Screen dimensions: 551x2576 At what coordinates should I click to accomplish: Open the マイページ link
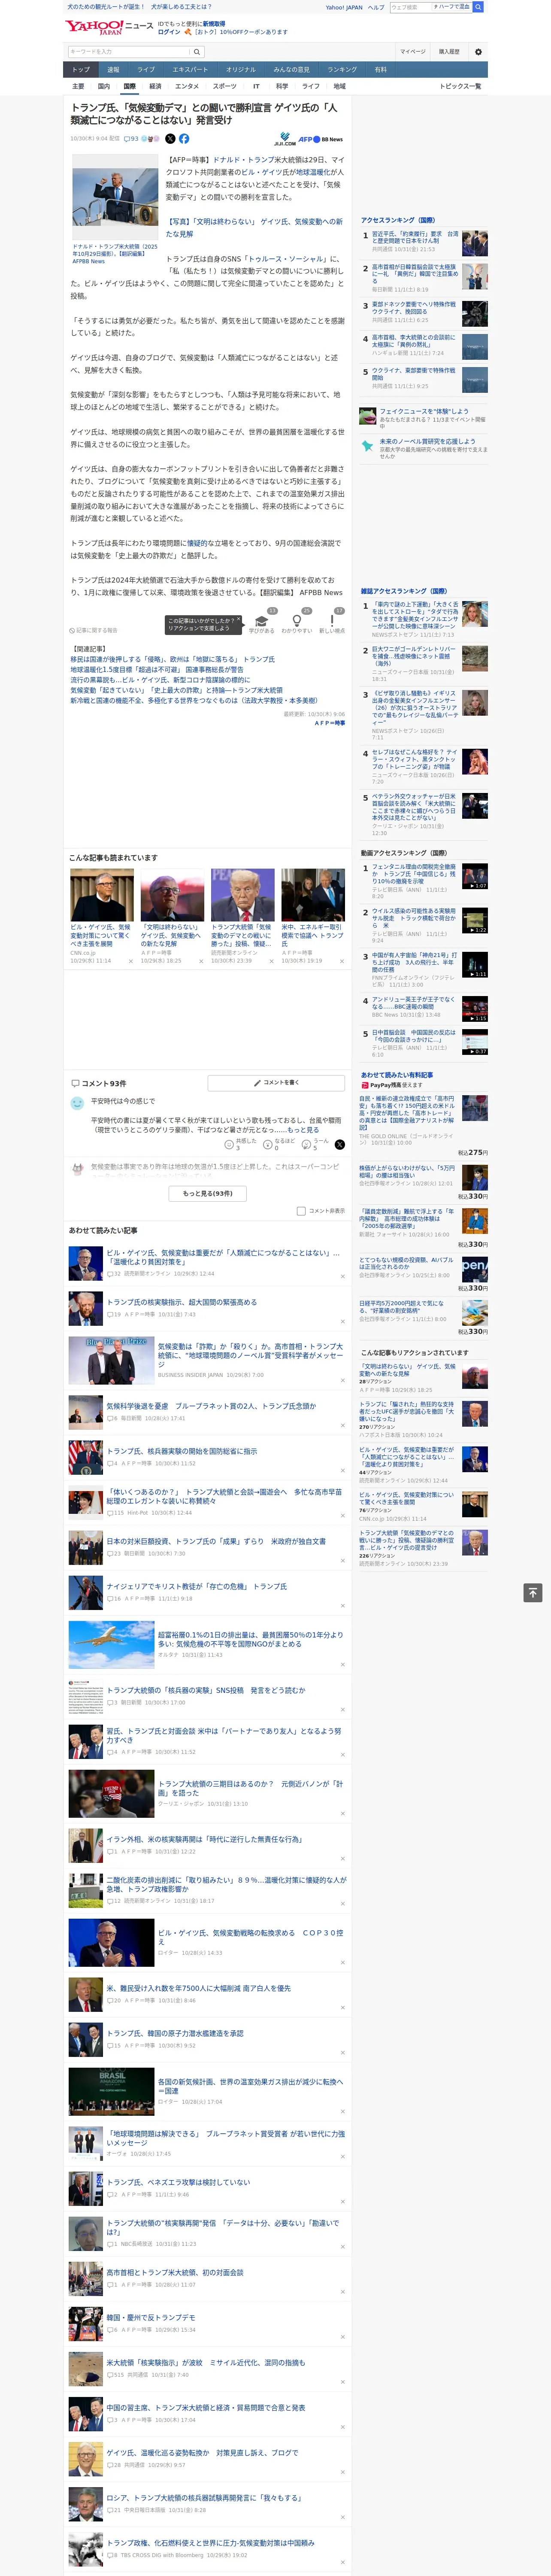point(412,52)
